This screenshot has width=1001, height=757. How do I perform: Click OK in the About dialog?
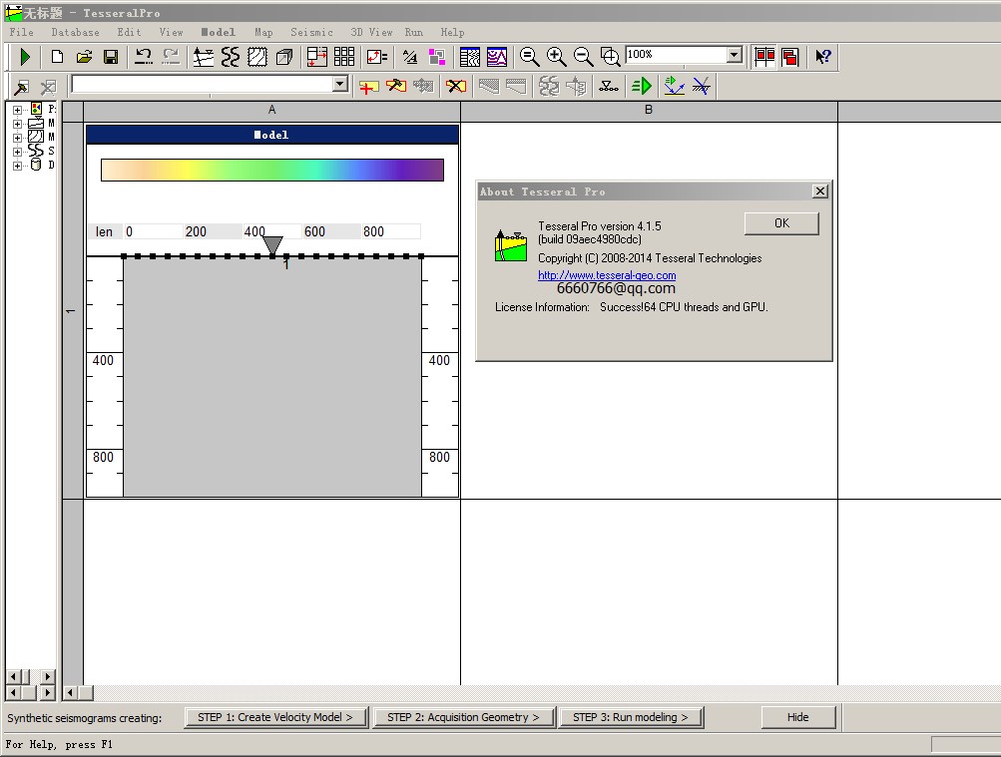(x=782, y=223)
